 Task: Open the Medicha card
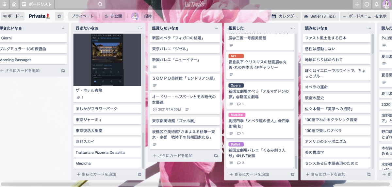pos(107,163)
